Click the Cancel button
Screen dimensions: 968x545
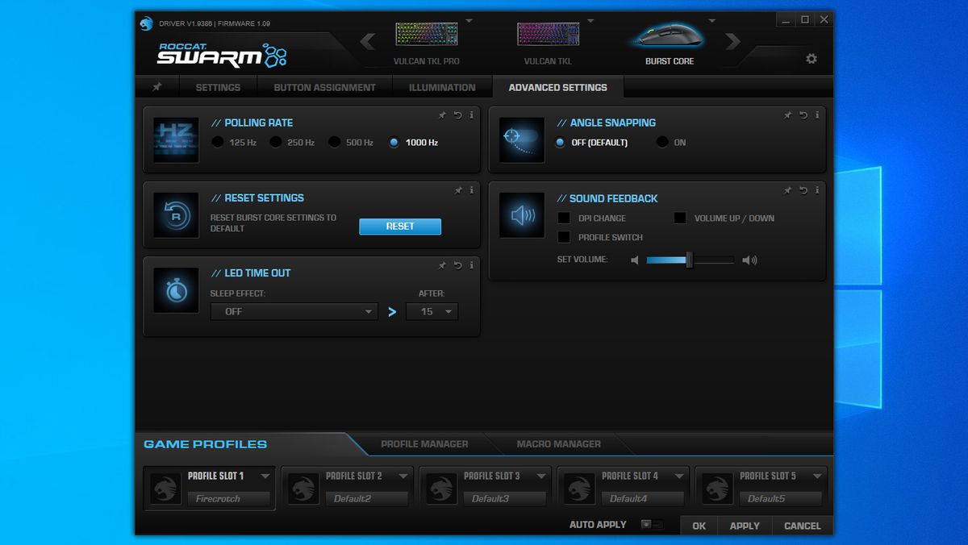coord(803,526)
